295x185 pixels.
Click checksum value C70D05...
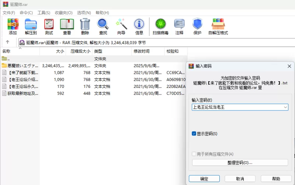click(x=176, y=93)
